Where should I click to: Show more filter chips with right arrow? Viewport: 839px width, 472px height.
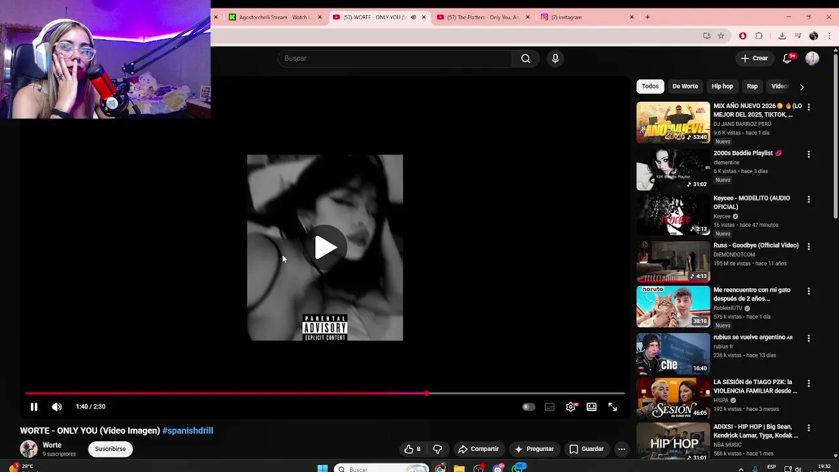(802, 87)
